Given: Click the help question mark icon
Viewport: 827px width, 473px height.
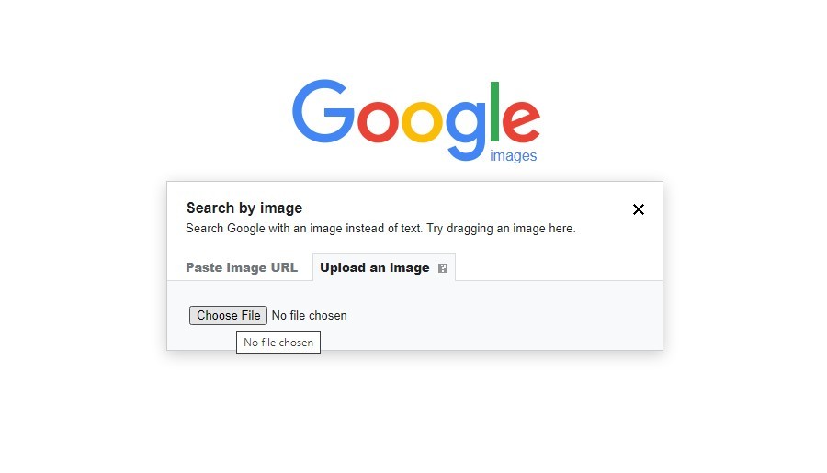Looking at the screenshot, I should coord(443,268).
